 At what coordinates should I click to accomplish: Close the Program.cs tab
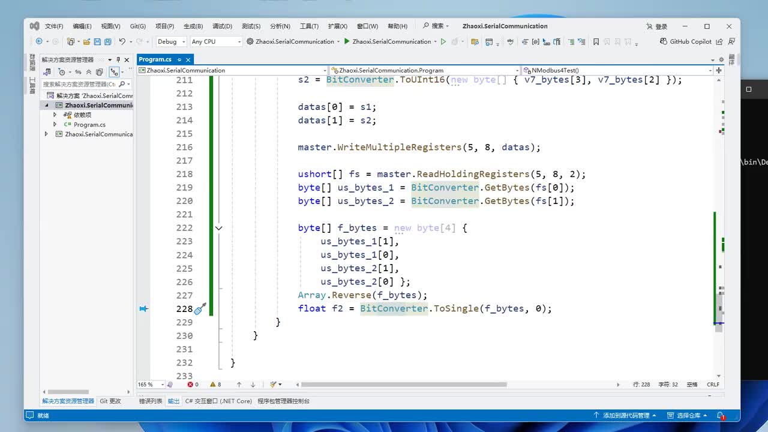(188, 59)
